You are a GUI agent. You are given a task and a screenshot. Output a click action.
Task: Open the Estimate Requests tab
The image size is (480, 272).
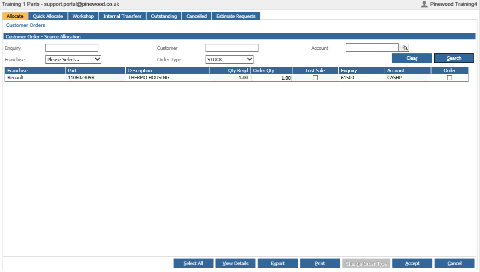point(236,16)
